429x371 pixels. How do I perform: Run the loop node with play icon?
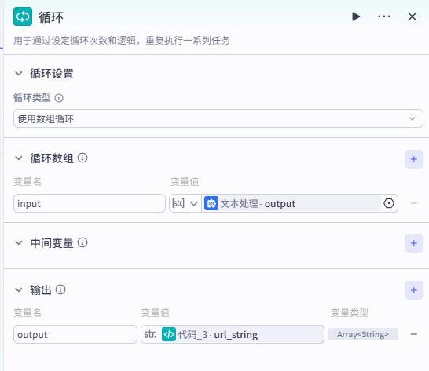tap(356, 16)
